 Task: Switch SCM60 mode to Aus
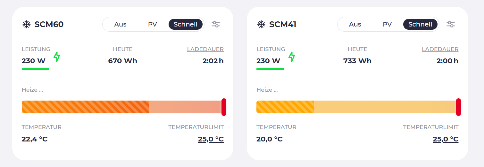pyautogui.click(x=120, y=24)
